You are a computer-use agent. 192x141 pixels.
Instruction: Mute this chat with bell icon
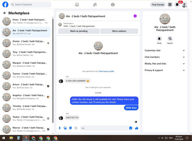tap(159, 38)
